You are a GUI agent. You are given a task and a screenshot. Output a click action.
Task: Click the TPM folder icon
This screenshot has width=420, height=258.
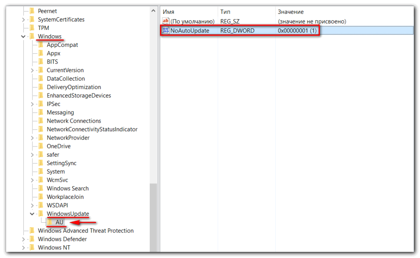[x=32, y=28]
